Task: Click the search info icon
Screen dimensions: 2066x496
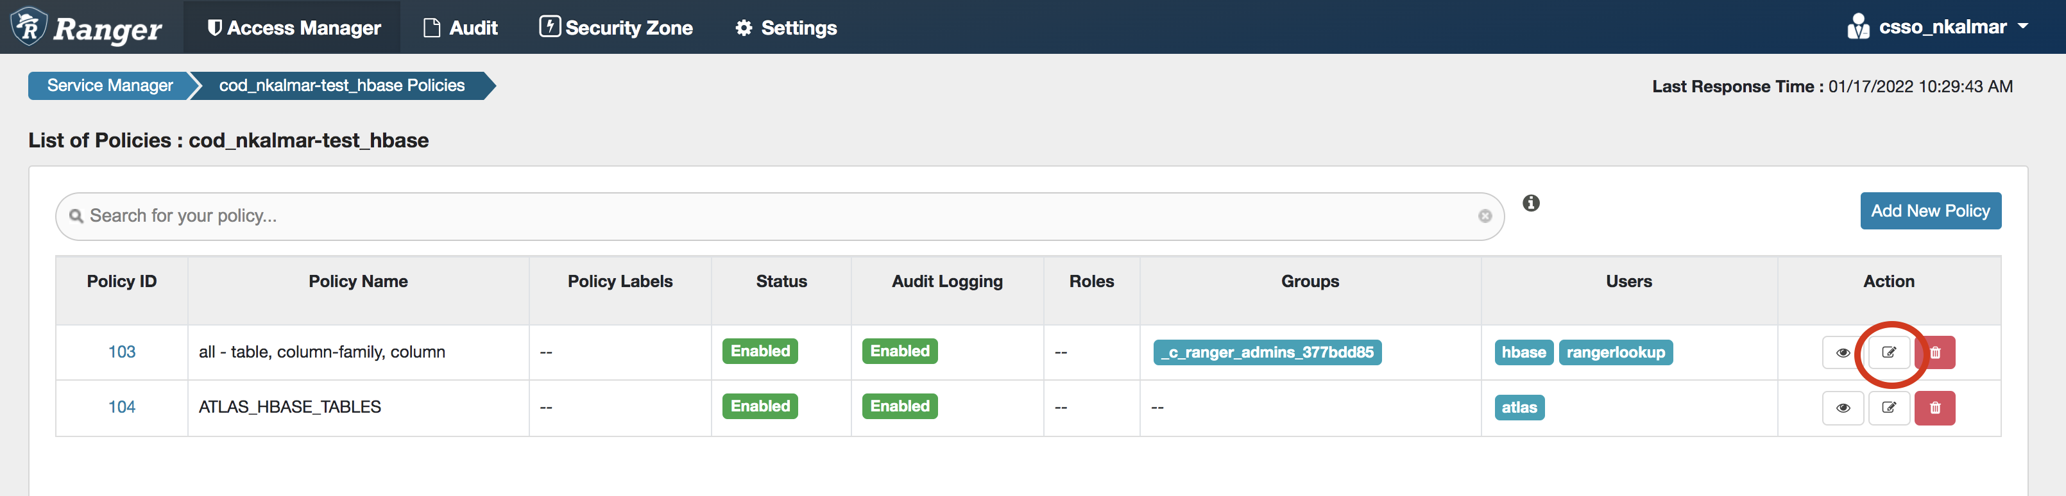Action: (x=1531, y=204)
